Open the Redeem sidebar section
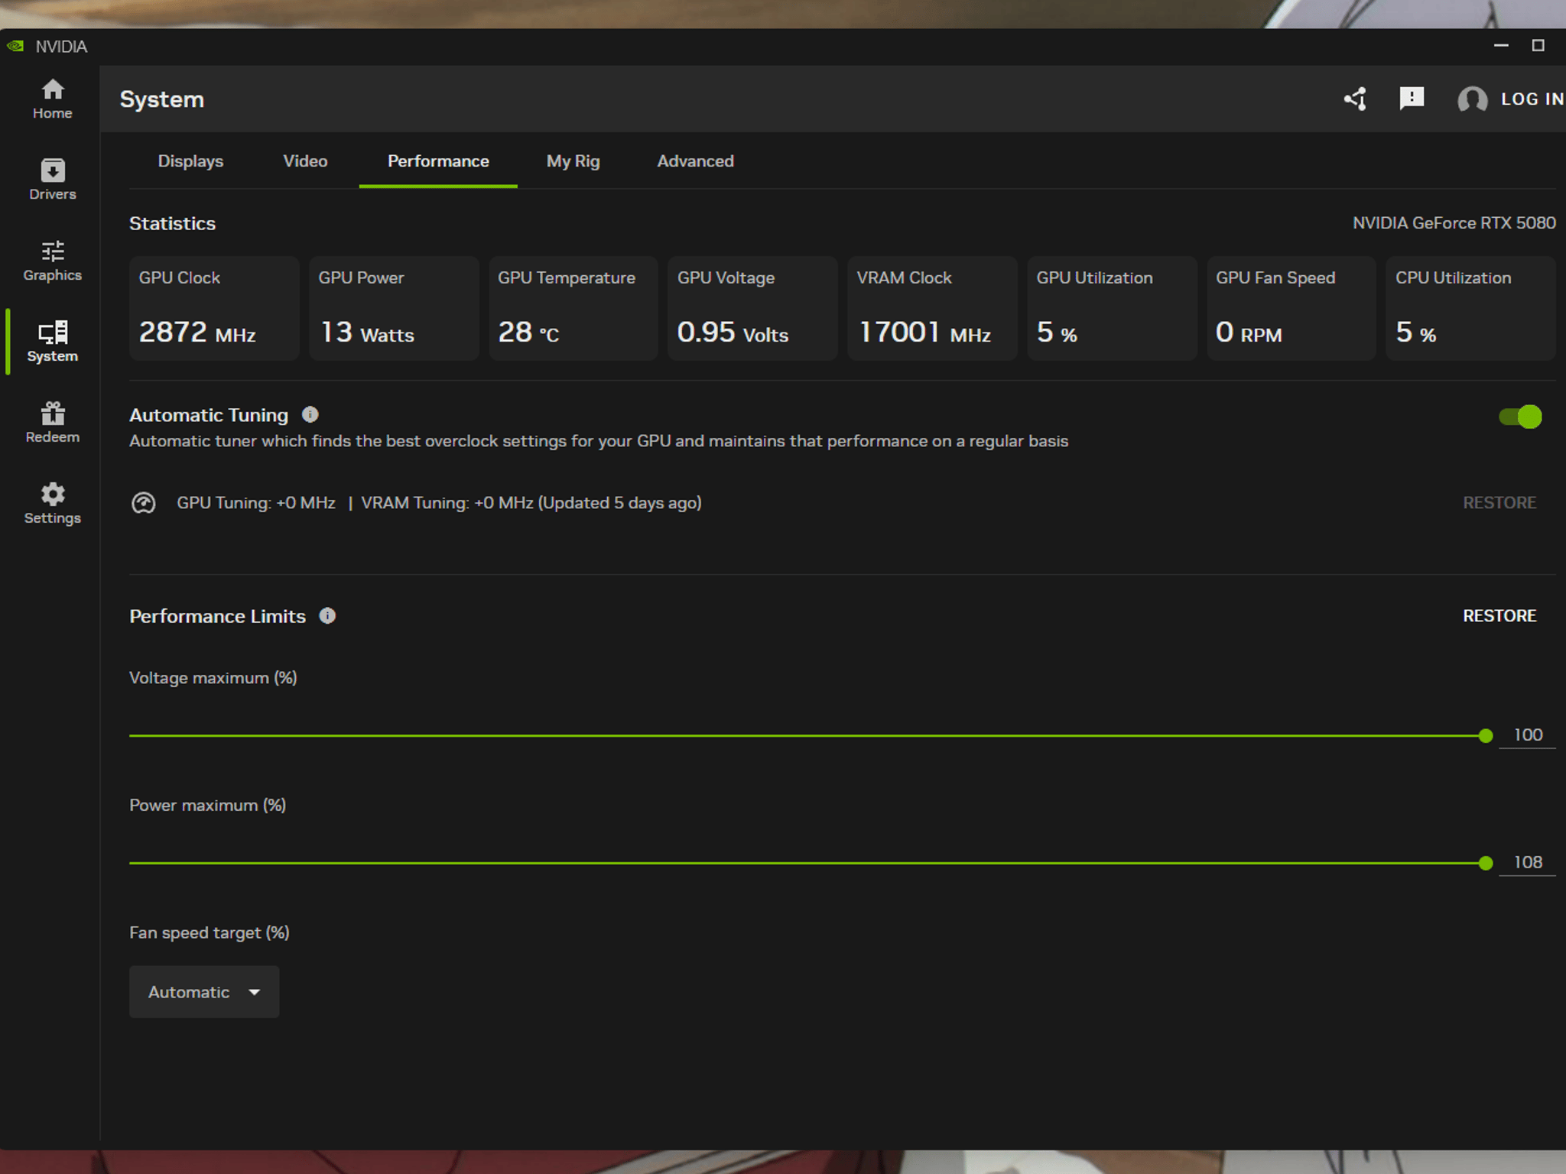 point(52,423)
